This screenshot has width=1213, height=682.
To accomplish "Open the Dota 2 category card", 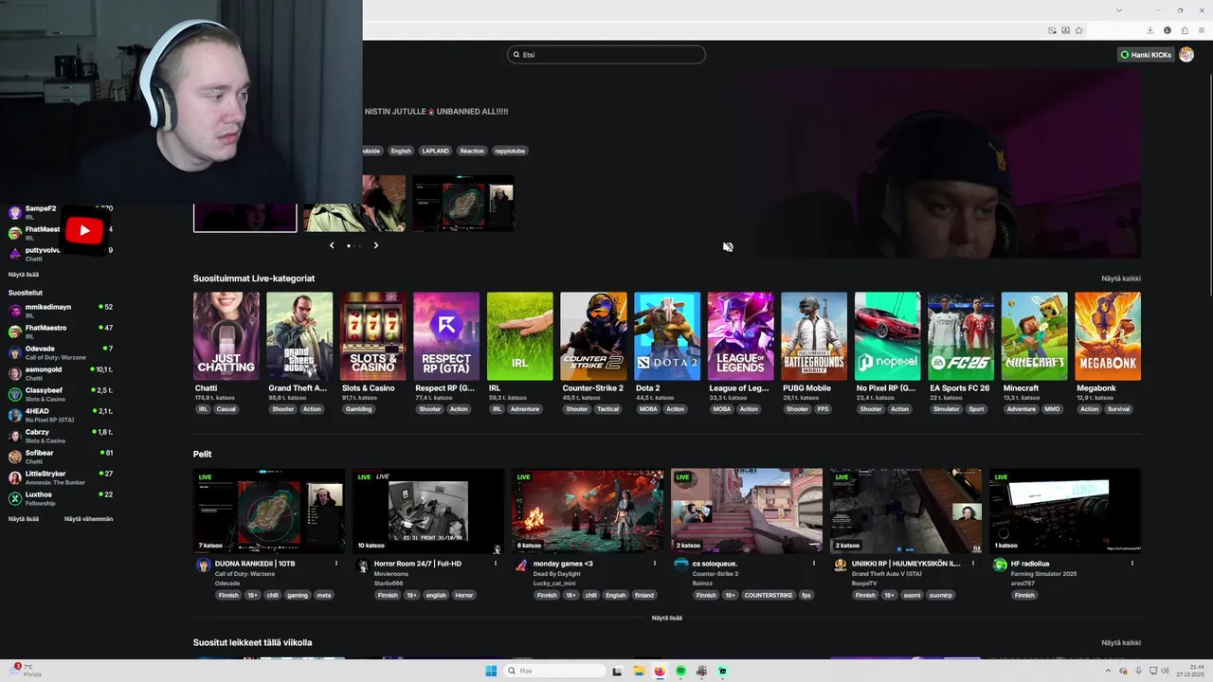I will pos(667,336).
